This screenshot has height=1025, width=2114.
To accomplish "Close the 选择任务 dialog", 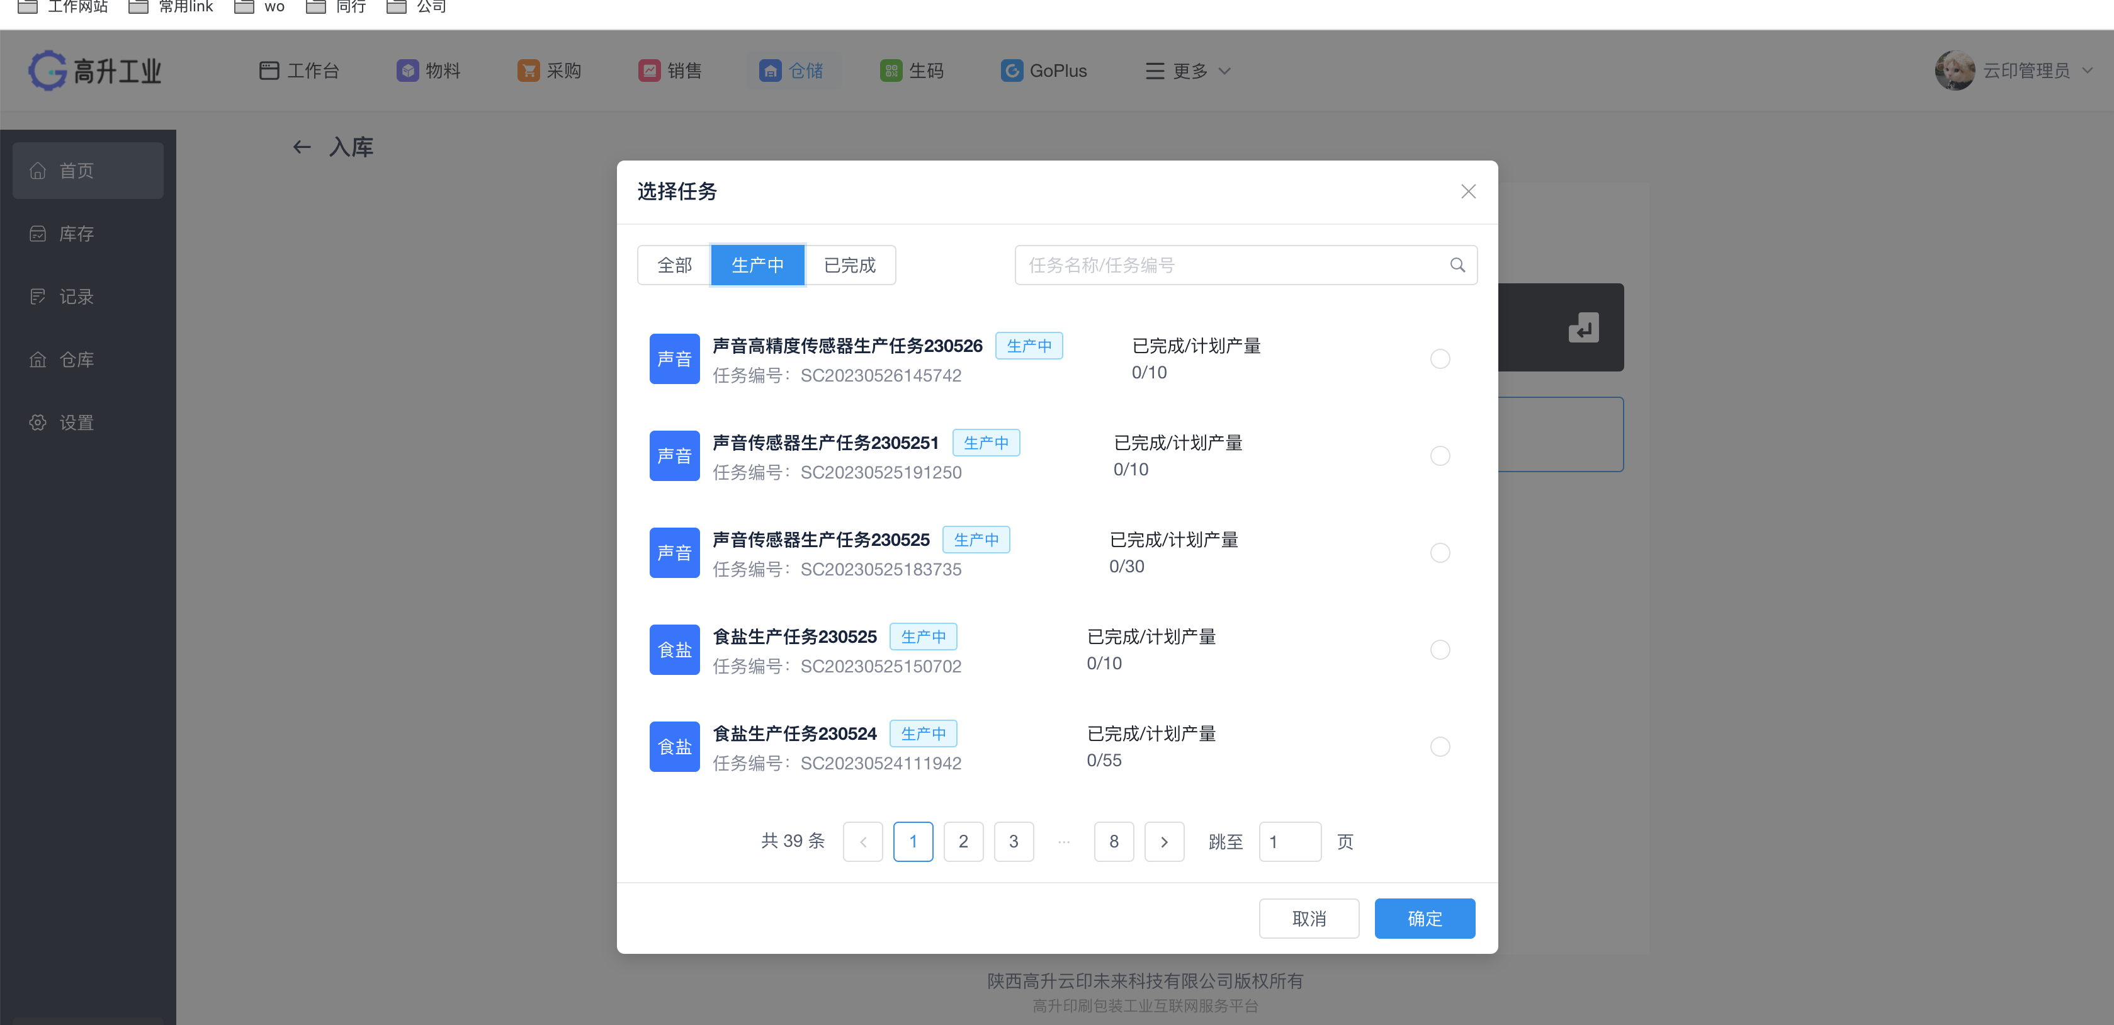I will (1468, 191).
